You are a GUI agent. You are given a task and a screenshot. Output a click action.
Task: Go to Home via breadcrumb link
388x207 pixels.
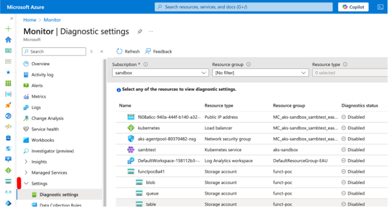pos(30,20)
